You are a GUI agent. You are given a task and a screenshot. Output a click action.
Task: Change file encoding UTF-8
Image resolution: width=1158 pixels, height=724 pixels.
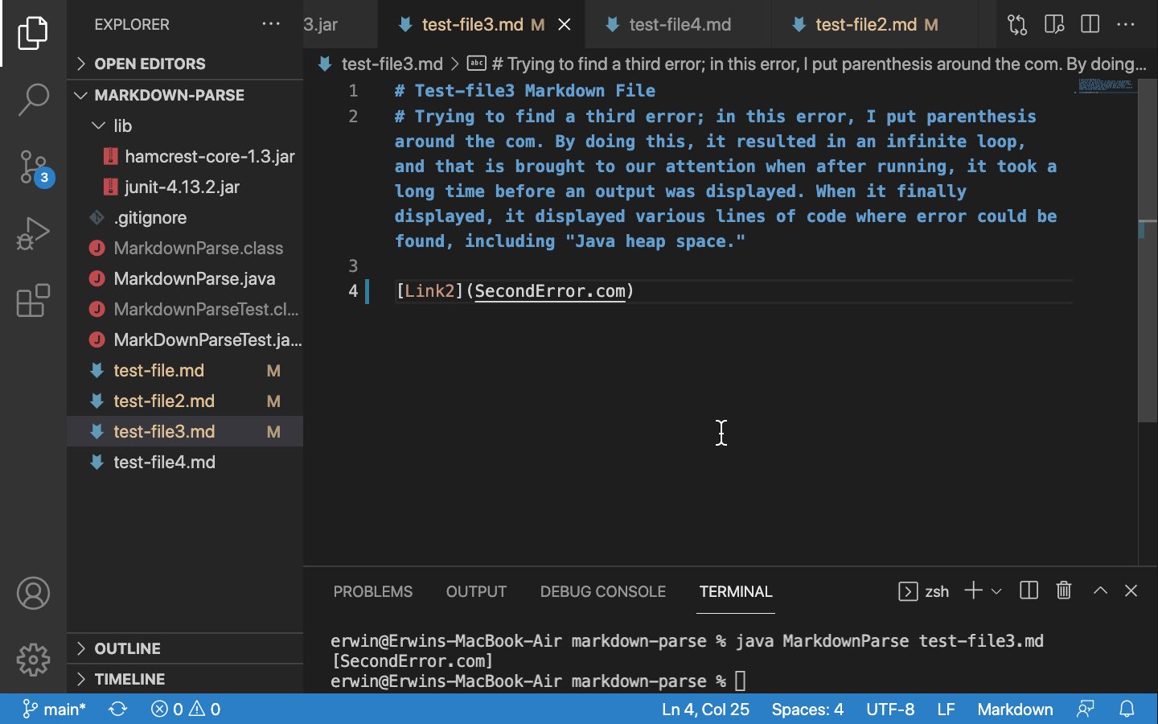pos(890,709)
